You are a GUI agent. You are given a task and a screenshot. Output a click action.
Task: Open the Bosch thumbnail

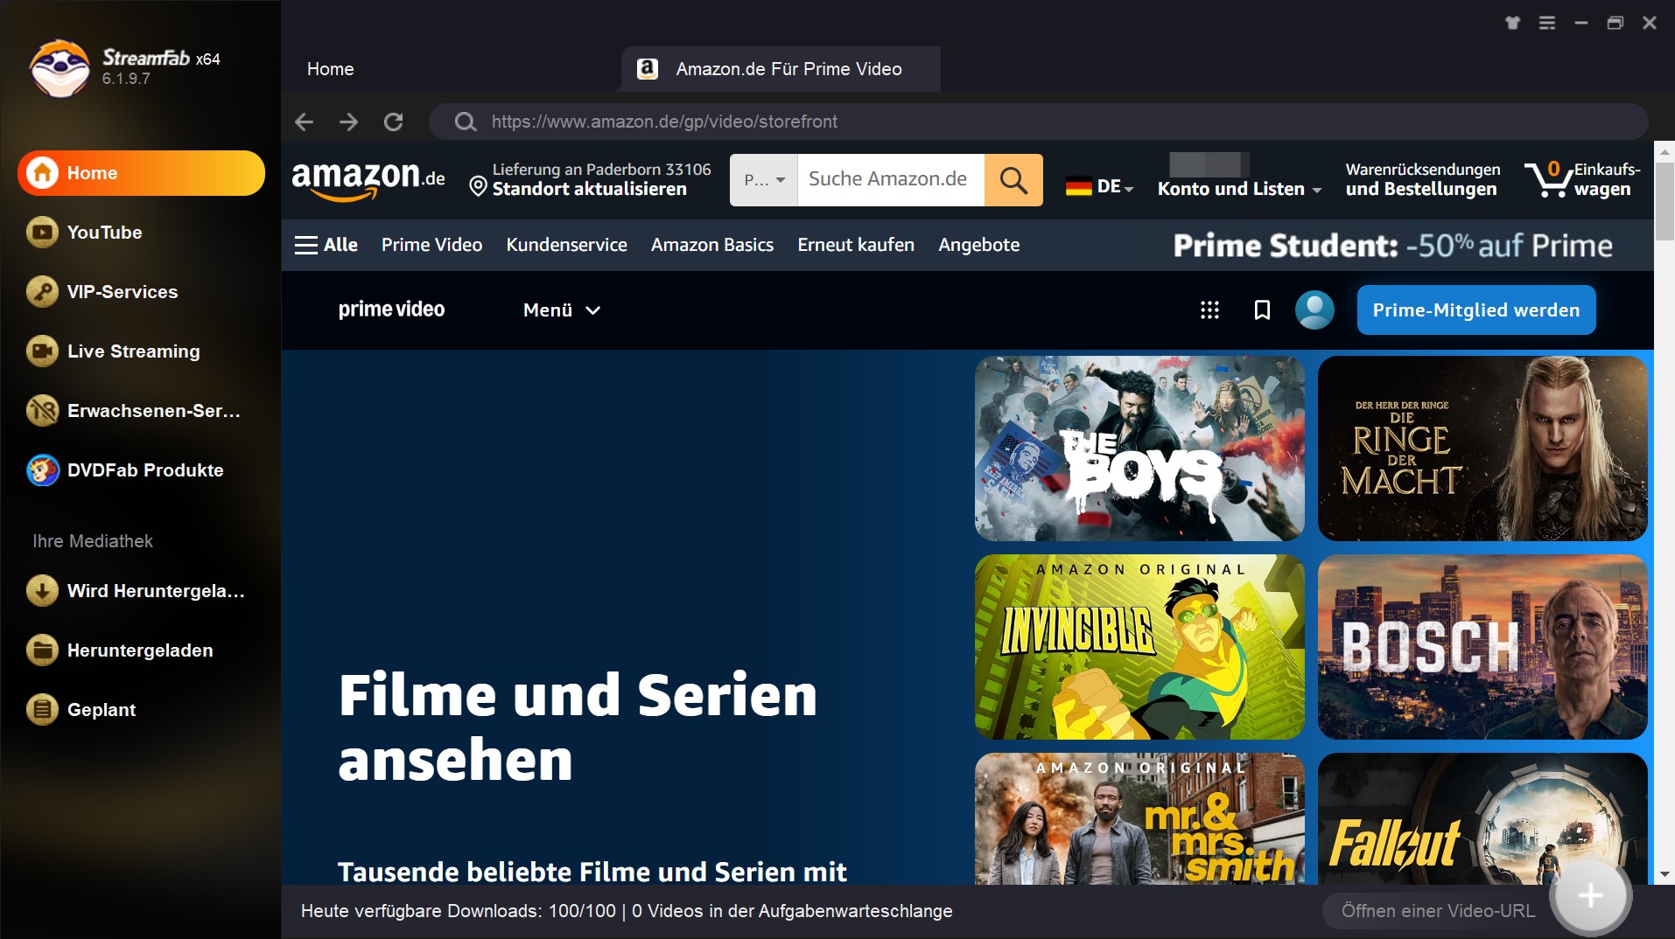1482,647
